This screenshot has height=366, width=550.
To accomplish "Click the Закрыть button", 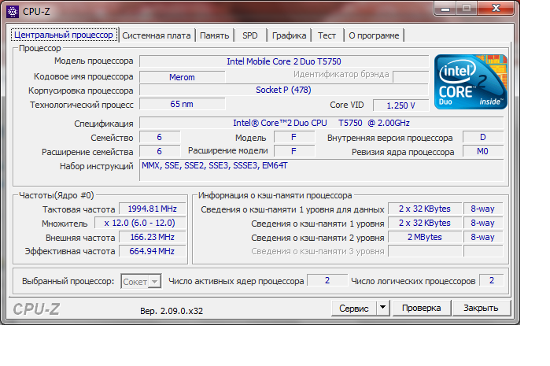I will click(481, 308).
